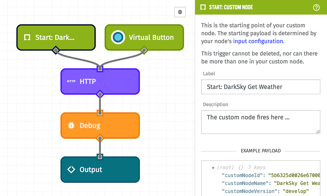This screenshot has width=327, height=196.
Task: Click the "7 keys" root summary text
Action: pos(257,167)
